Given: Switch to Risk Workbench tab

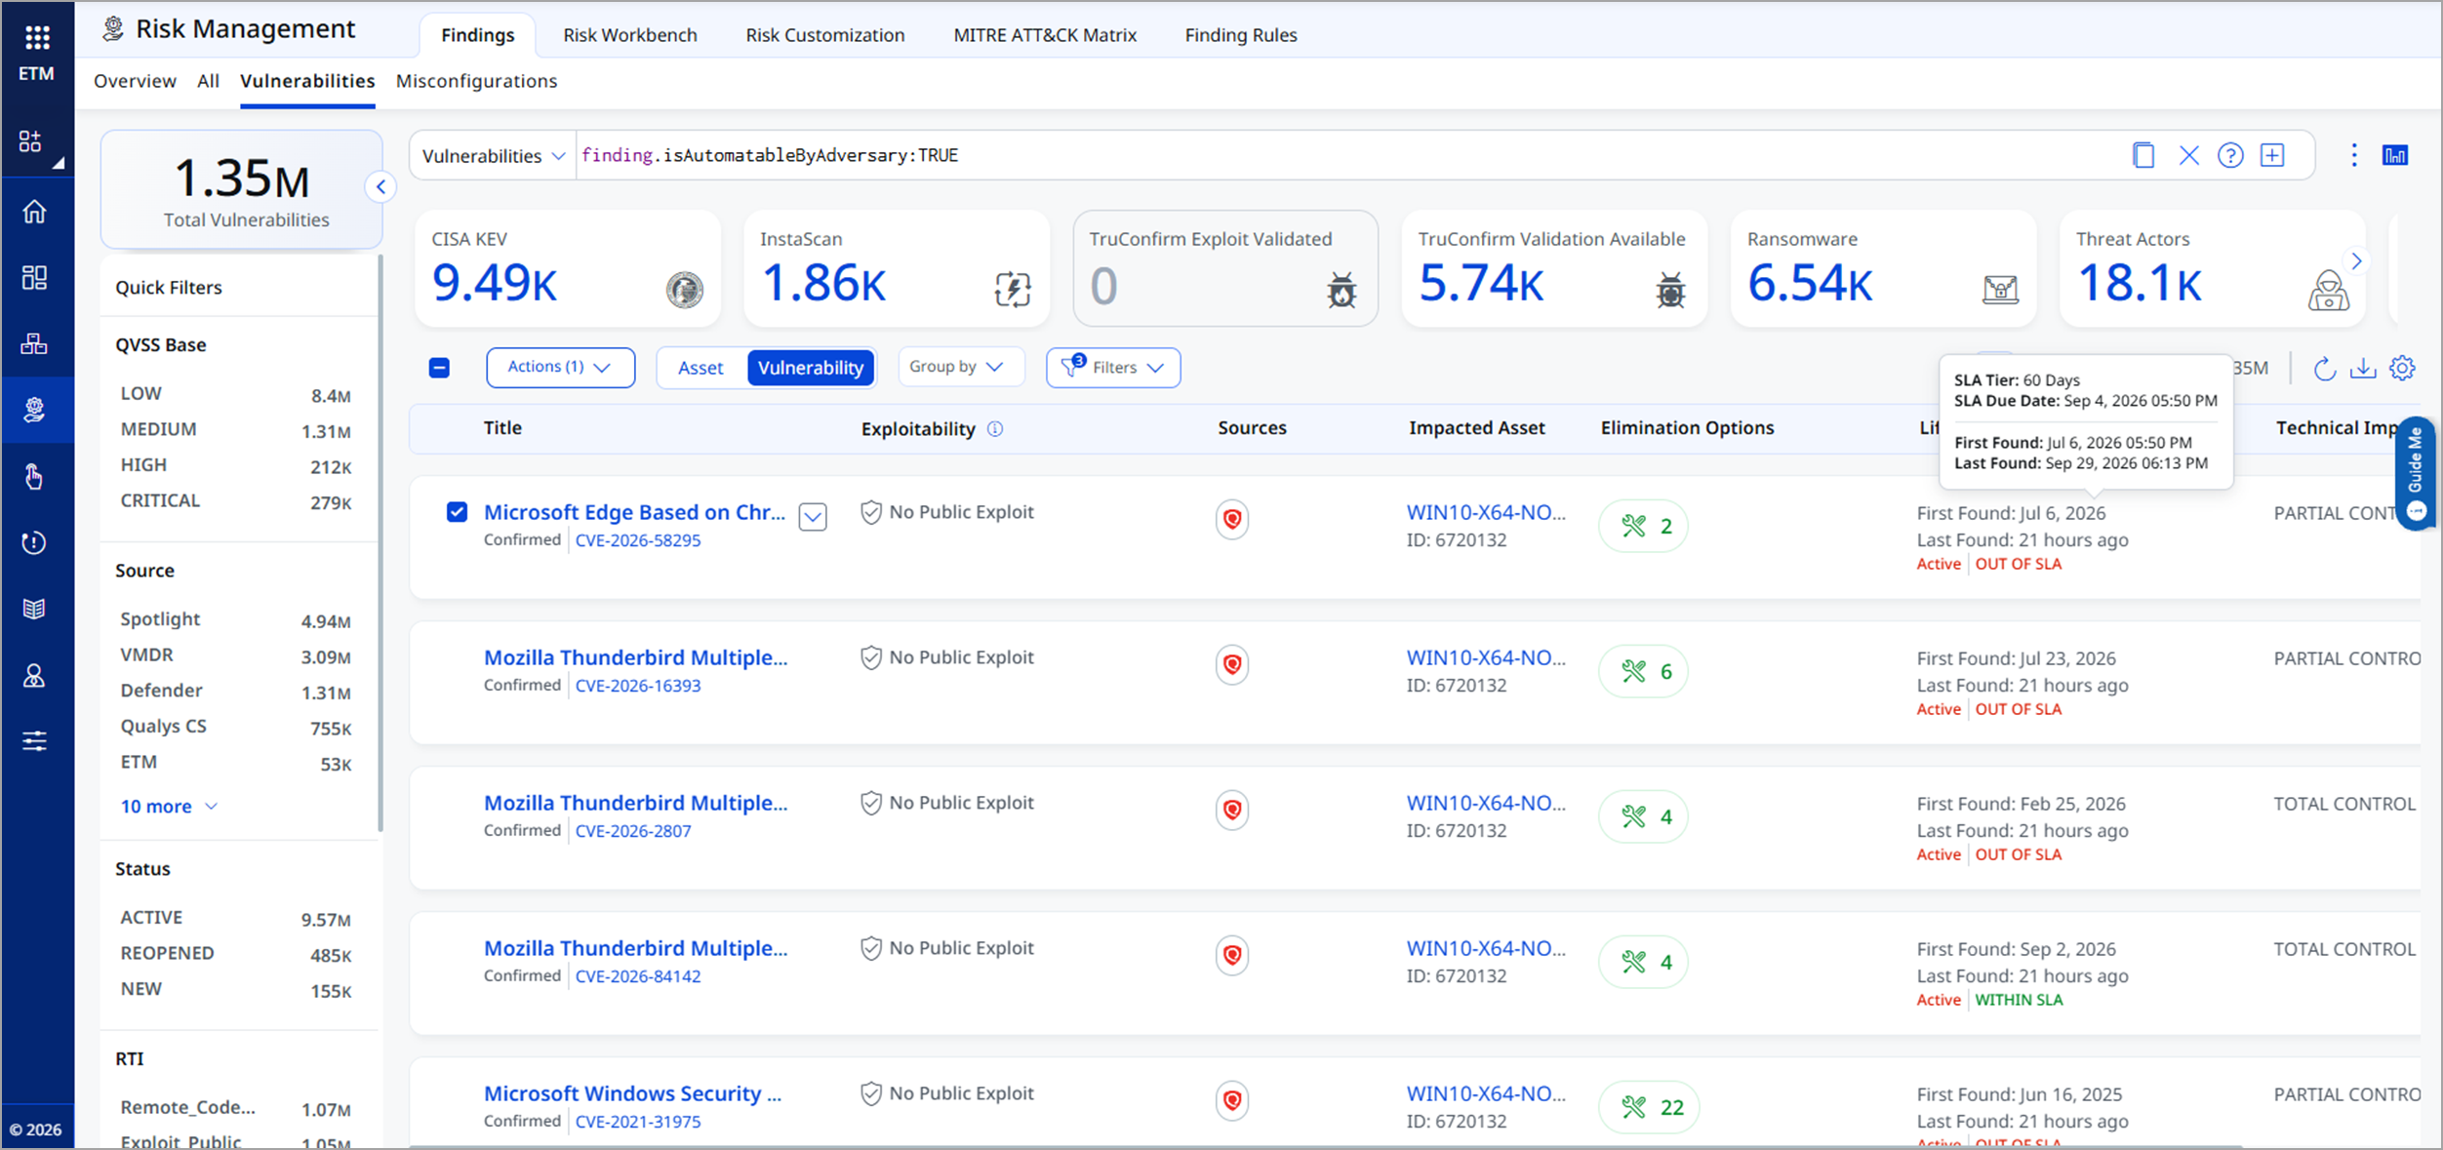Looking at the screenshot, I should pos(629,35).
